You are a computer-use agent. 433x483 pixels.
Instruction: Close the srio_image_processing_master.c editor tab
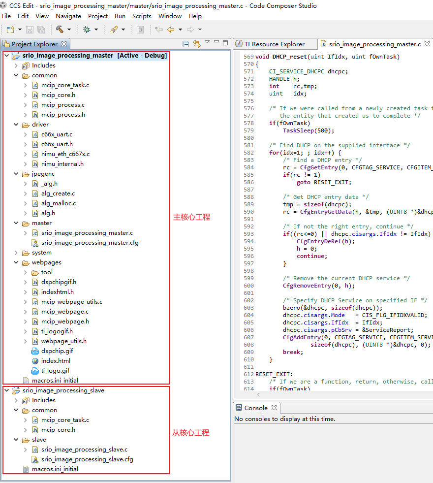pyautogui.click(x=427, y=44)
